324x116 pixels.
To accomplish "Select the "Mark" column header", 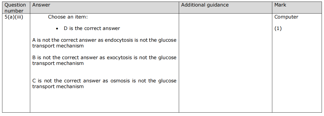I will (x=280, y=5).
